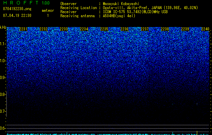The width and height of the screenshot is (212, 135).
Task: Click the observer name Masayuki Kobayashi
Action: coord(121,4)
